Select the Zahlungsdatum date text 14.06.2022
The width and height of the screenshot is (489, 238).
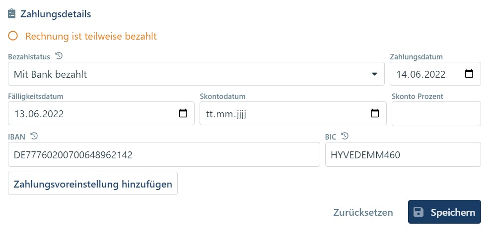pos(421,74)
